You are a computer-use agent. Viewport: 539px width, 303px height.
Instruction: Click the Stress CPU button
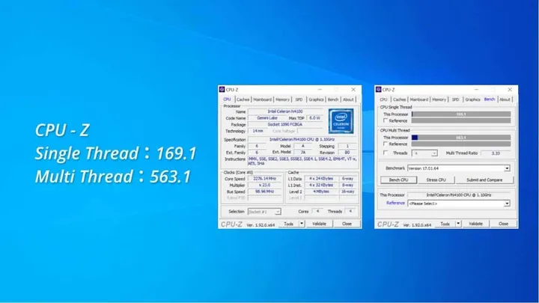(x=436, y=180)
